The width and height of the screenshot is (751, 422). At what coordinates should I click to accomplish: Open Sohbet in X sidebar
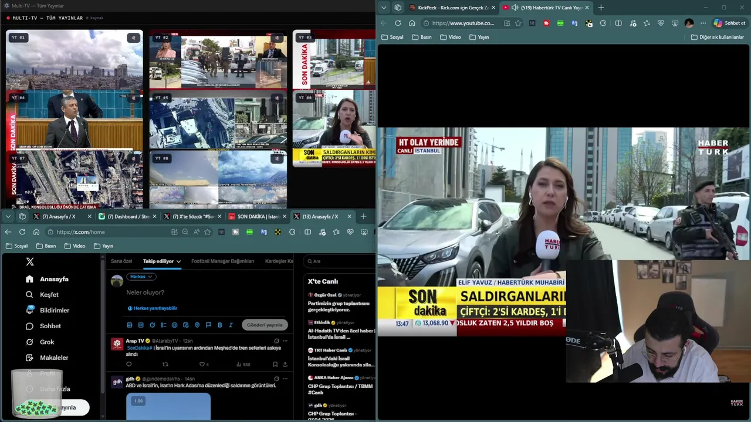tap(43, 326)
